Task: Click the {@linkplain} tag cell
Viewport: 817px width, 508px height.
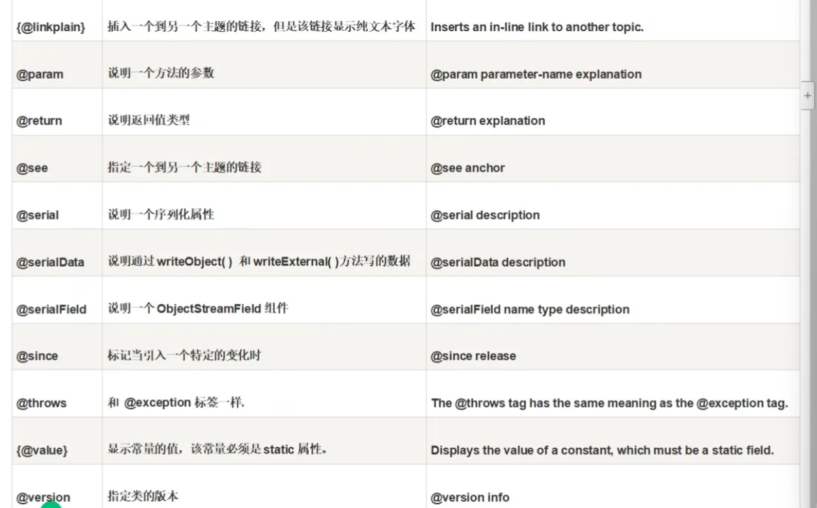Action: point(51,27)
